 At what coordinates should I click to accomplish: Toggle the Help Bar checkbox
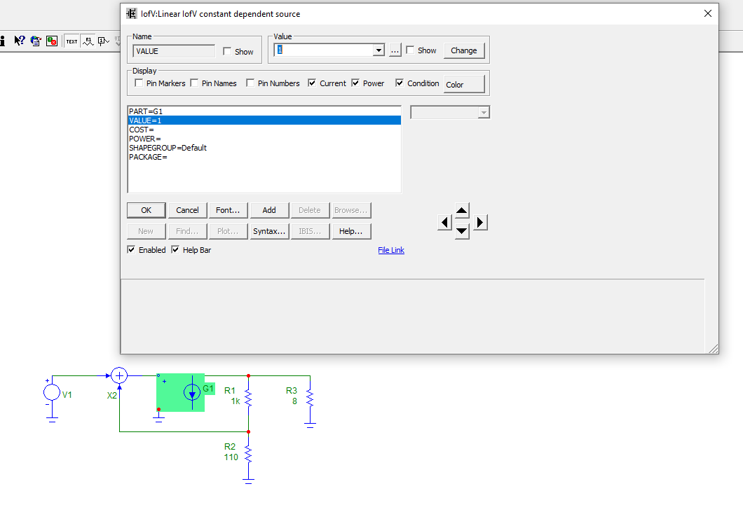[175, 249]
